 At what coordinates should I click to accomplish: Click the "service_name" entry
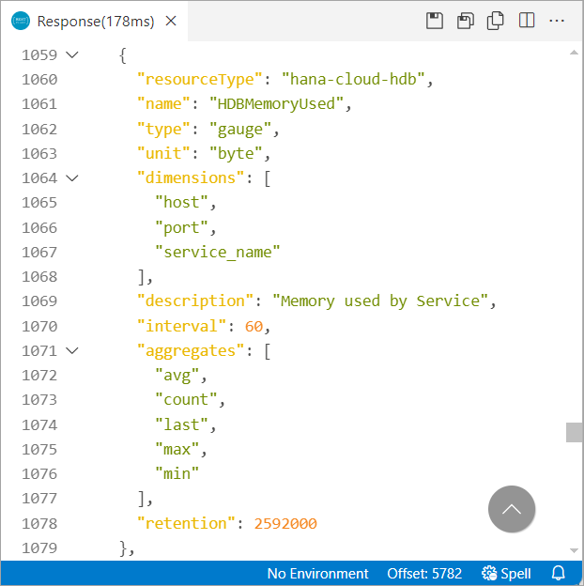218,253
